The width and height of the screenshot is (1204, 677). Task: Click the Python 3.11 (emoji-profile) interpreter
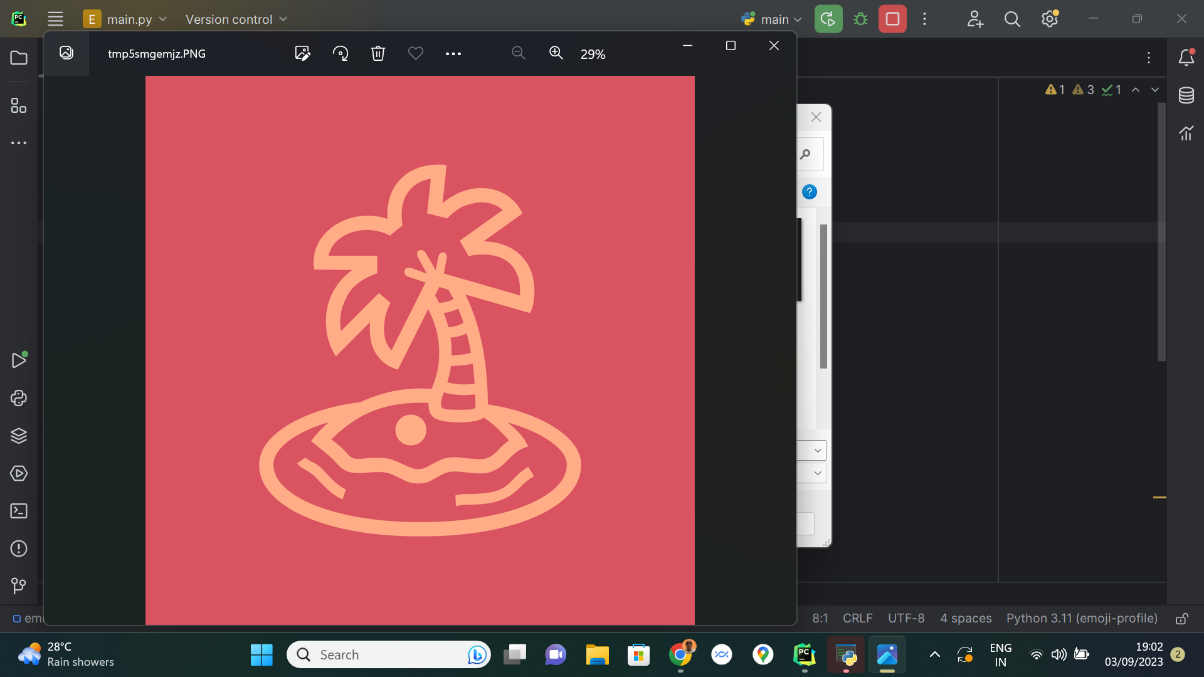pyautogui.click(x=1082, y=618)
